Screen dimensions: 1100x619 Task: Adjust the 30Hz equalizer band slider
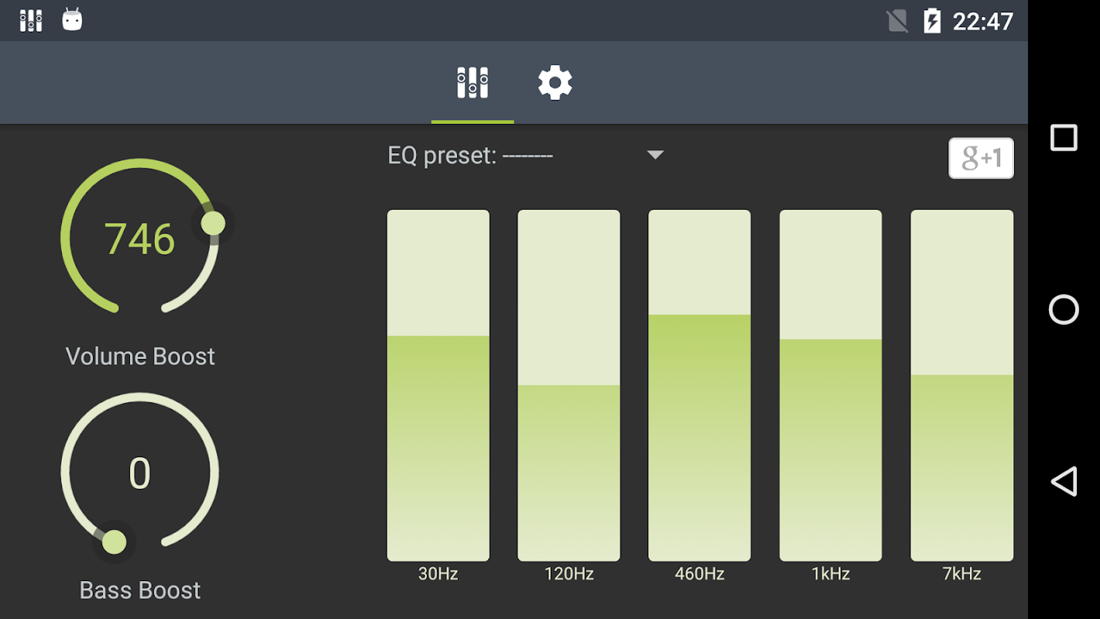pyautogui.click(x=438, y=385)
